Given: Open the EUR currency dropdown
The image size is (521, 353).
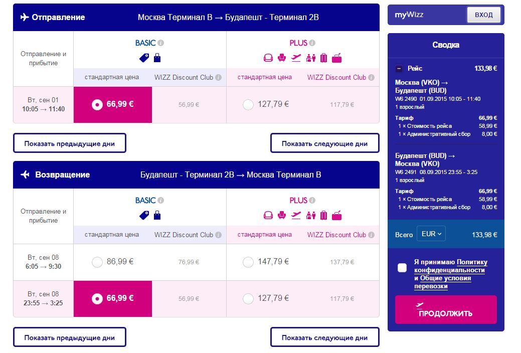Looking at the screenshot, I should pyautogui.click(x=431, y=234).
